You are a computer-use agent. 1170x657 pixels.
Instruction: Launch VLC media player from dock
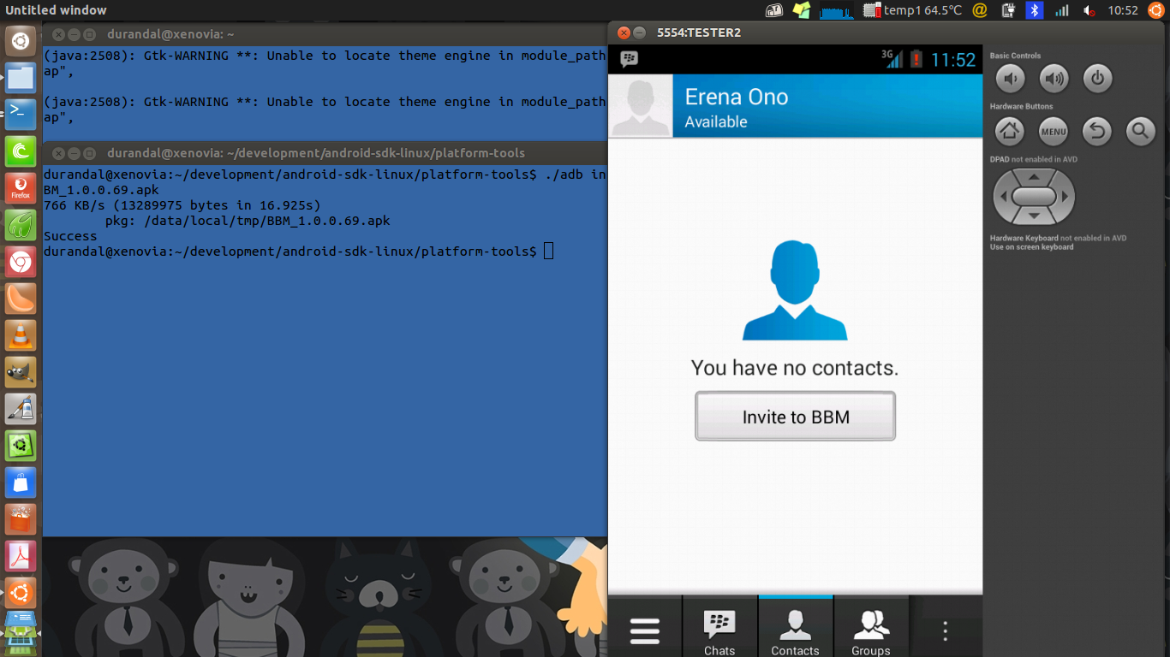point(21,335)
